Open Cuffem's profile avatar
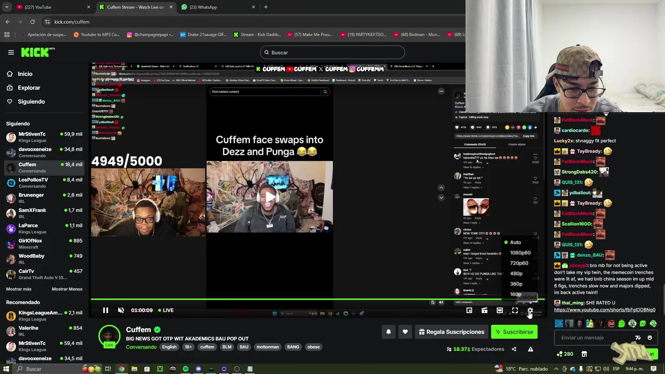 click(109, 336)
